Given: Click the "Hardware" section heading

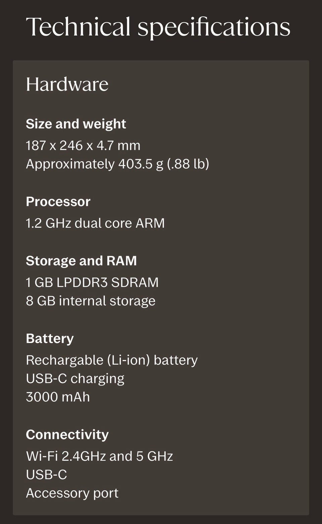Looking at the screenshot, I should coord(67,84).
